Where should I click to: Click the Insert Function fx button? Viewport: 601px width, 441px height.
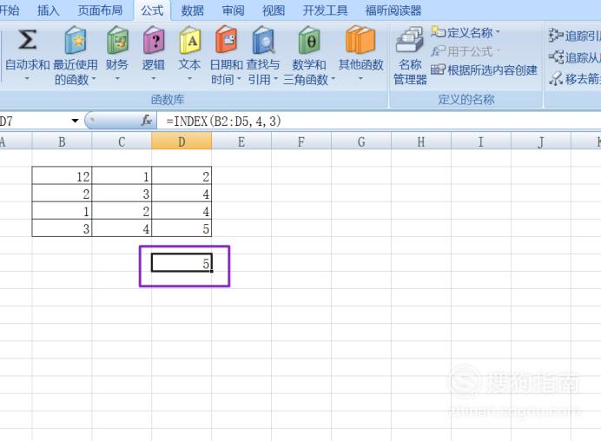pyautogui.click(x=147, y=121)
